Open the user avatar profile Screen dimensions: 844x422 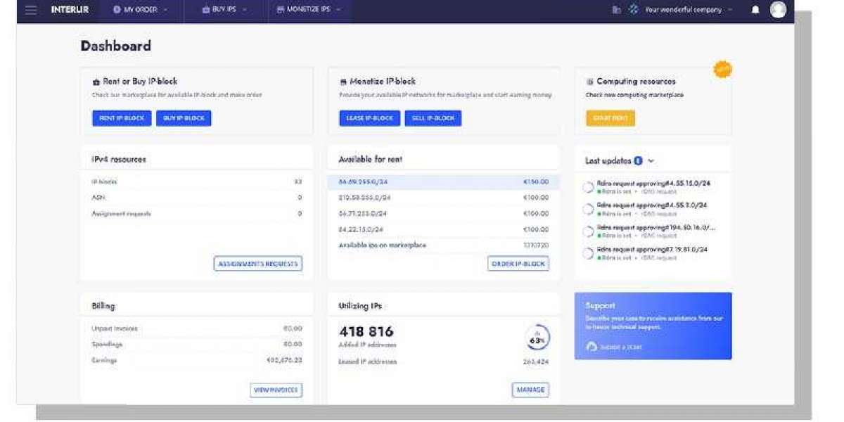coord(777,10)
